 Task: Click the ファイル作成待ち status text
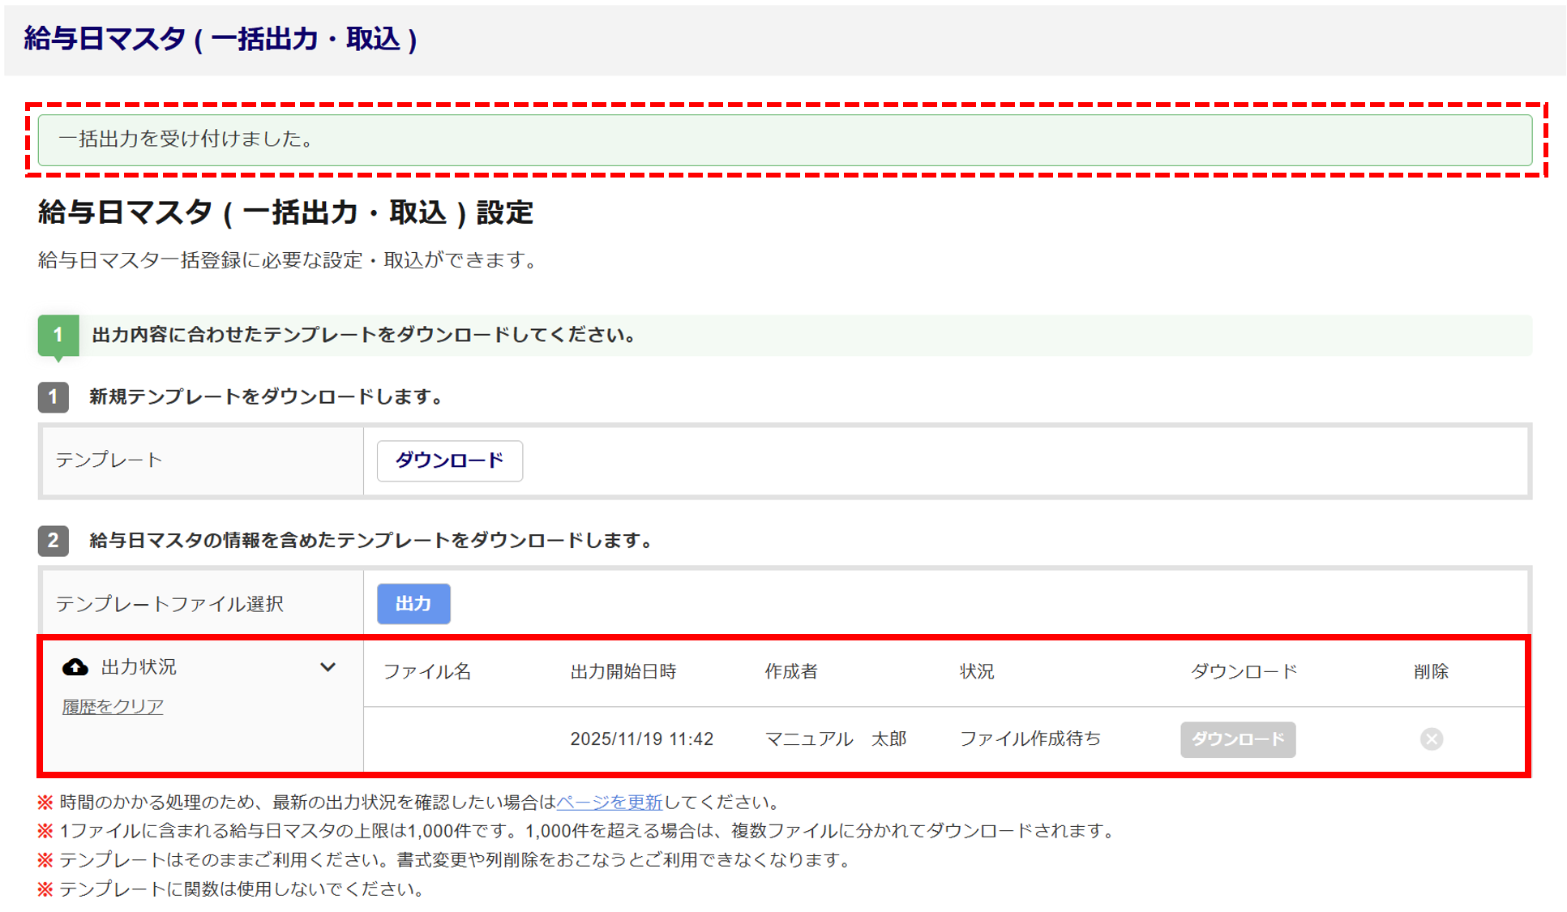point(1030,739)
